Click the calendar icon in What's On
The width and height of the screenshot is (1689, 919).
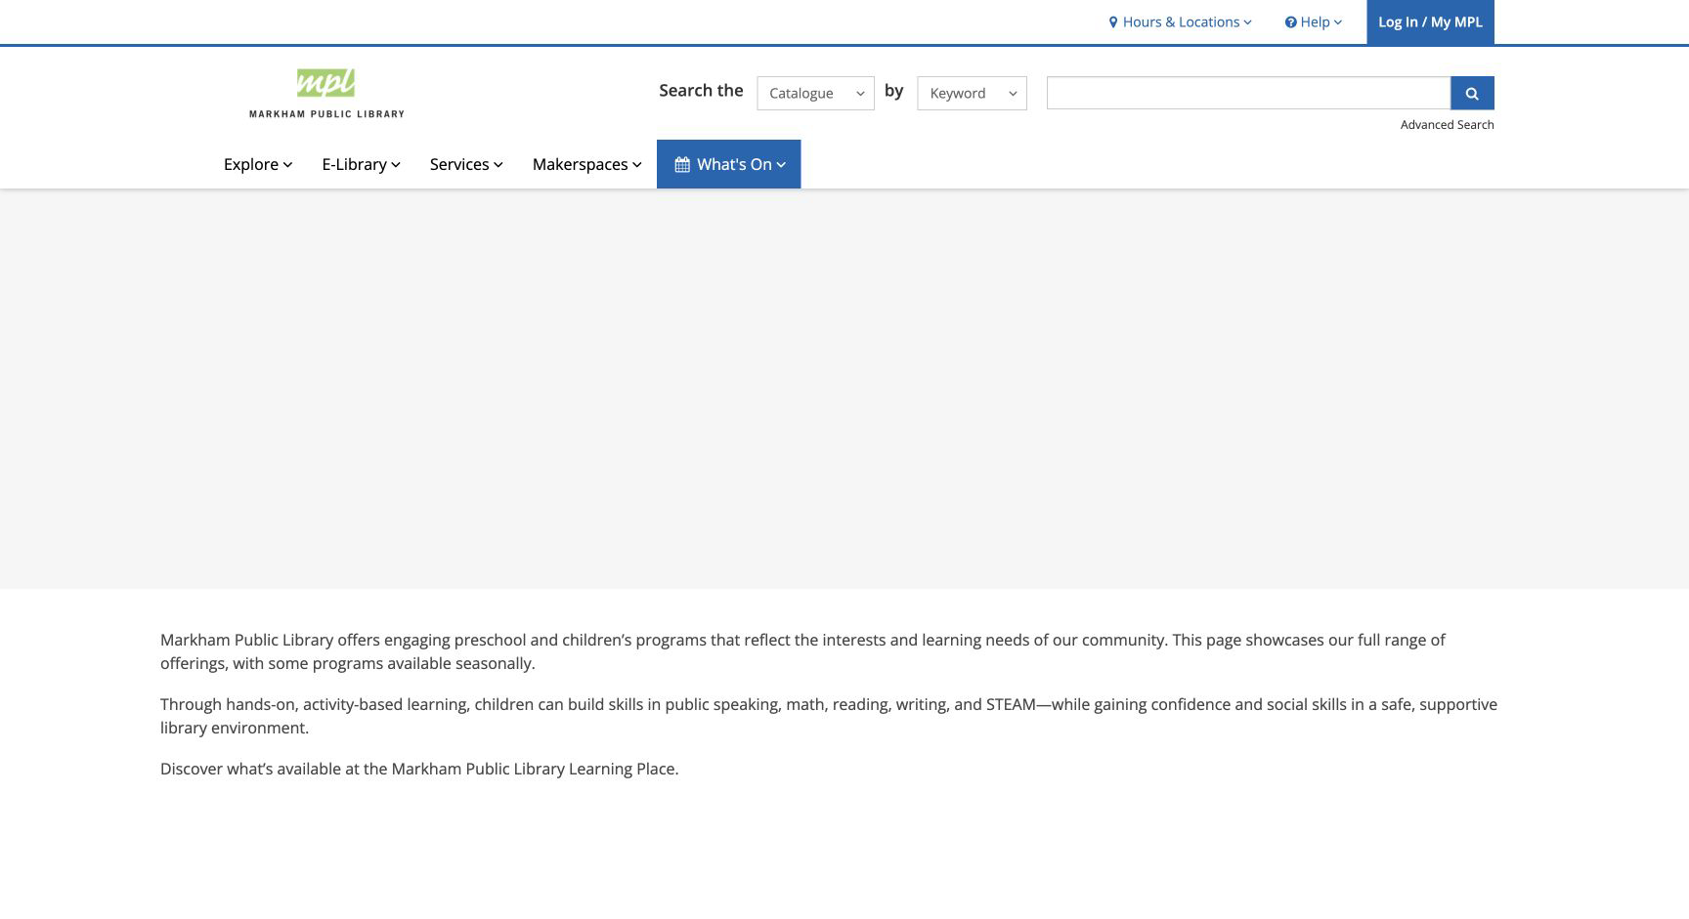click(x=682, y=165)
